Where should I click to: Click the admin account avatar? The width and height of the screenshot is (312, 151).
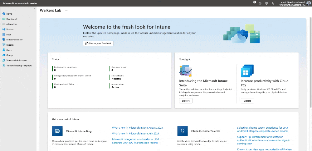(x=309, y=3)
